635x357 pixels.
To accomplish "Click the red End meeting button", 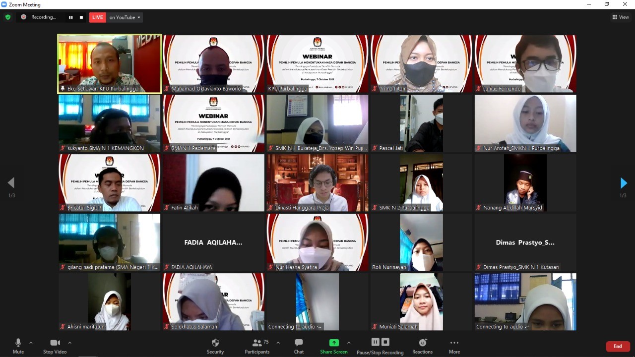I will (x=618, y=346).
